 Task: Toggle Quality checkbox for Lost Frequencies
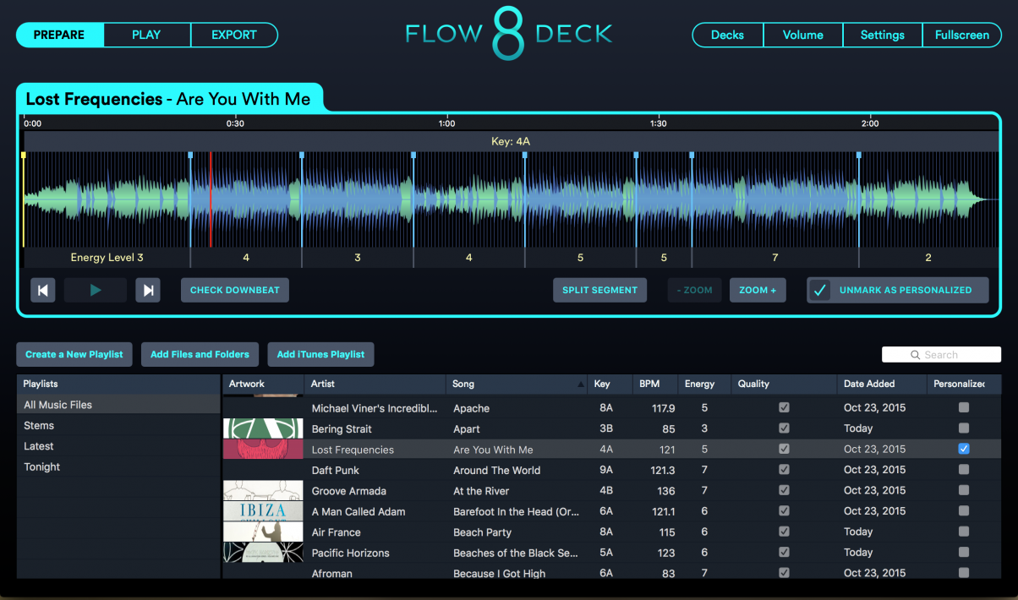point(785,450)
